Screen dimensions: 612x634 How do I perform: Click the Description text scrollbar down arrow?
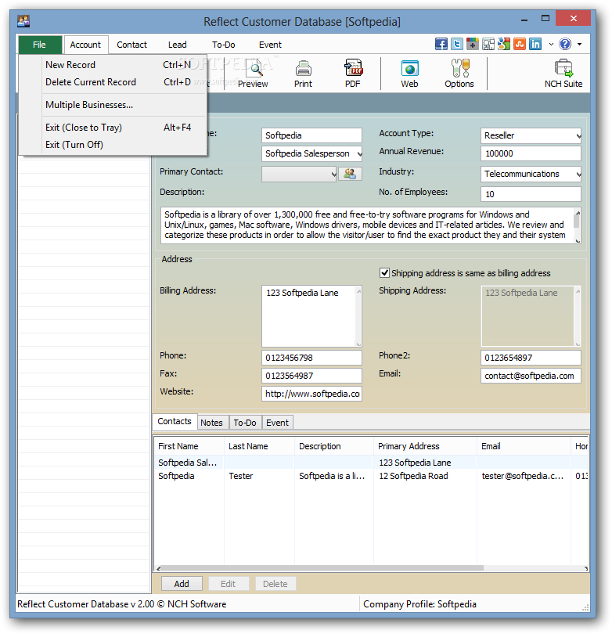coord(578,240)
